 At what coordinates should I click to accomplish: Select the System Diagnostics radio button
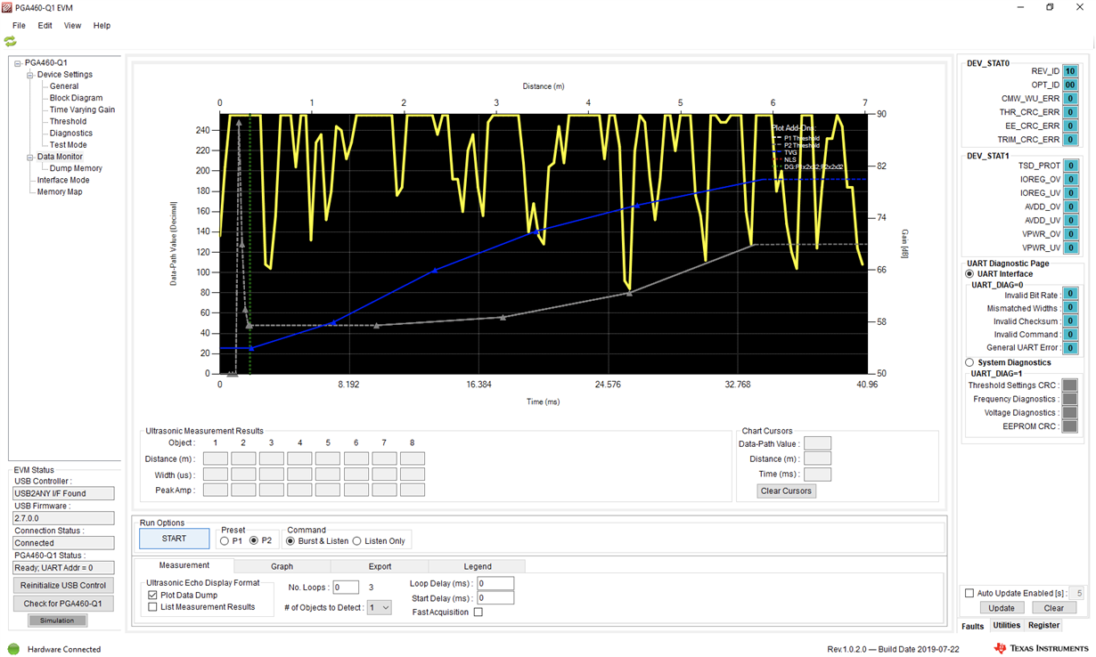[969, 362]
